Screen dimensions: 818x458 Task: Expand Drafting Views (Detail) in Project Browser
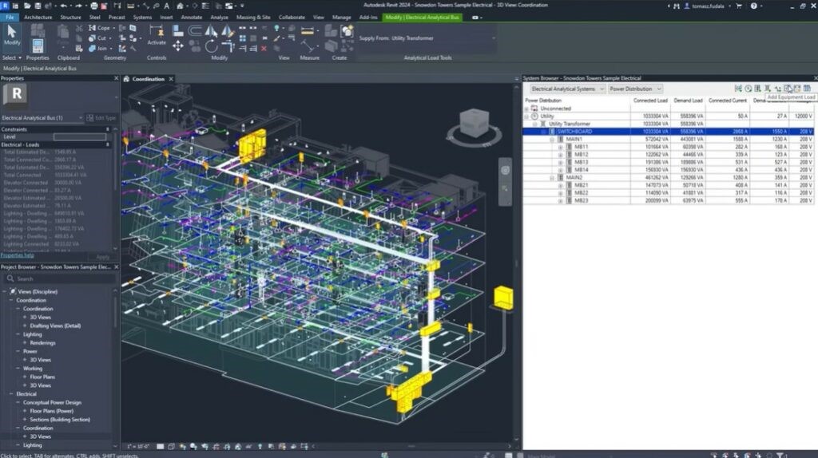(25, 326)
